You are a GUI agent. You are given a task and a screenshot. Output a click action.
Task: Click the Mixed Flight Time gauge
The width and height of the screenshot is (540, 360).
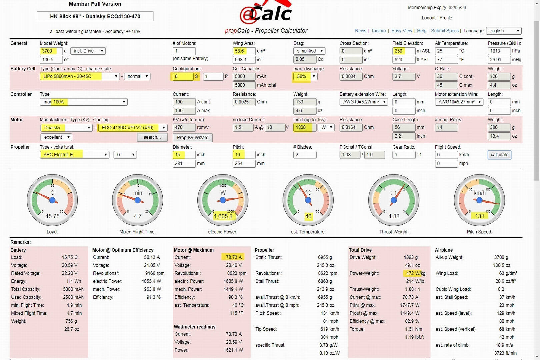138,200
